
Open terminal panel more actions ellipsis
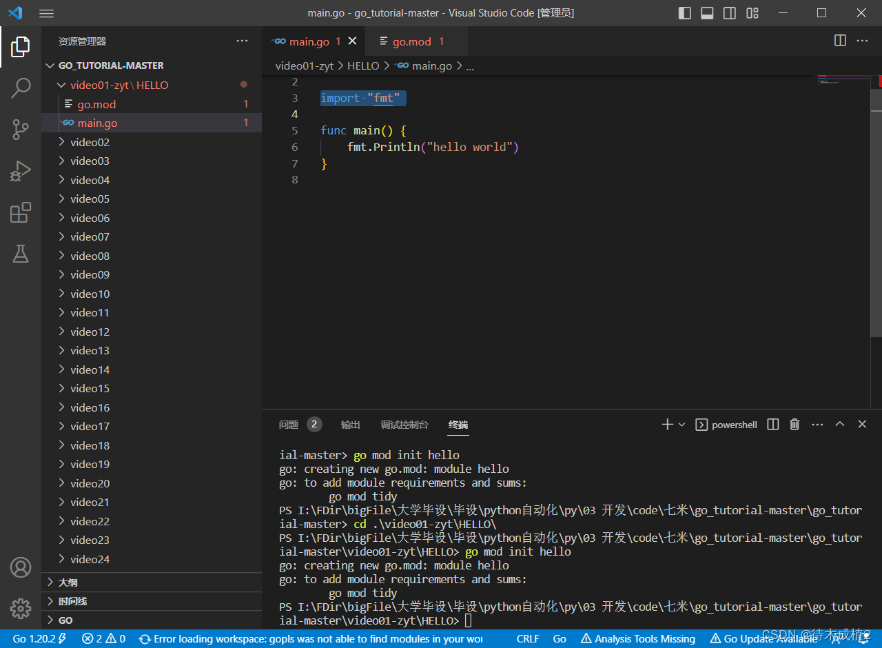pos(817,425)
